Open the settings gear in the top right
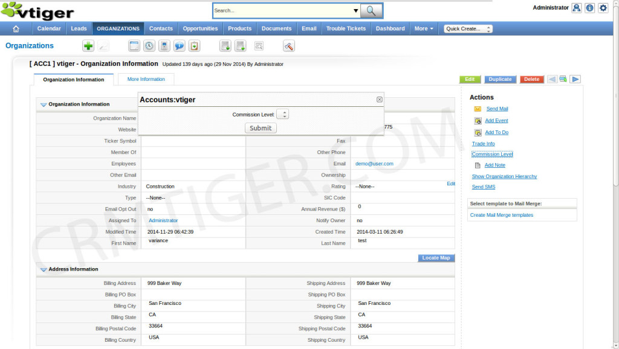Image resolution: width=619 pixels, height=349 pixels. pyautogui.click(x=603, y=8)
